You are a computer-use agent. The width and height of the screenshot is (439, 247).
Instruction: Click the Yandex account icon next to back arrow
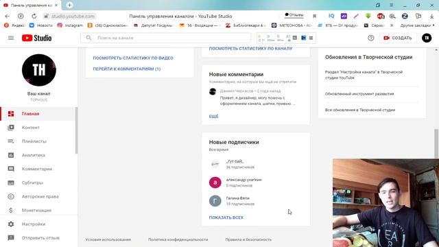point(21,16)
